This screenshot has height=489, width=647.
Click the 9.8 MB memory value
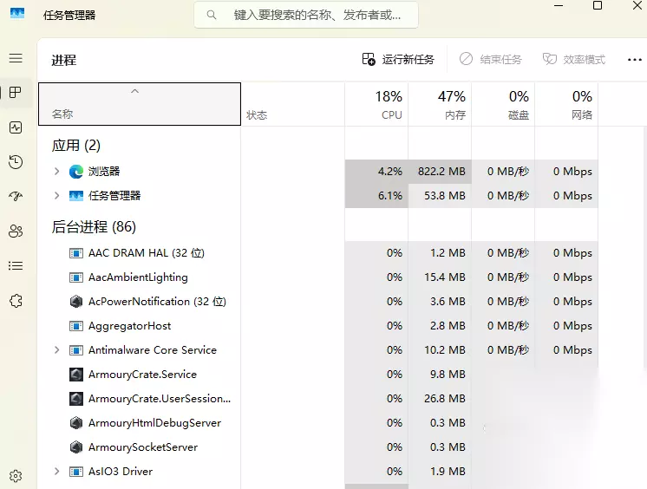(x=448, y=375)
